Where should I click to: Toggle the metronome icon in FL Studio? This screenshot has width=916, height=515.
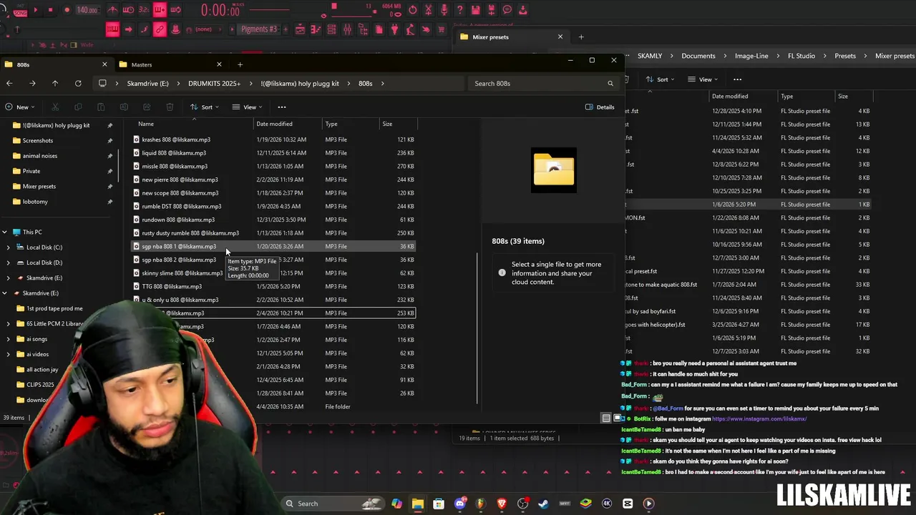[112, 10]
